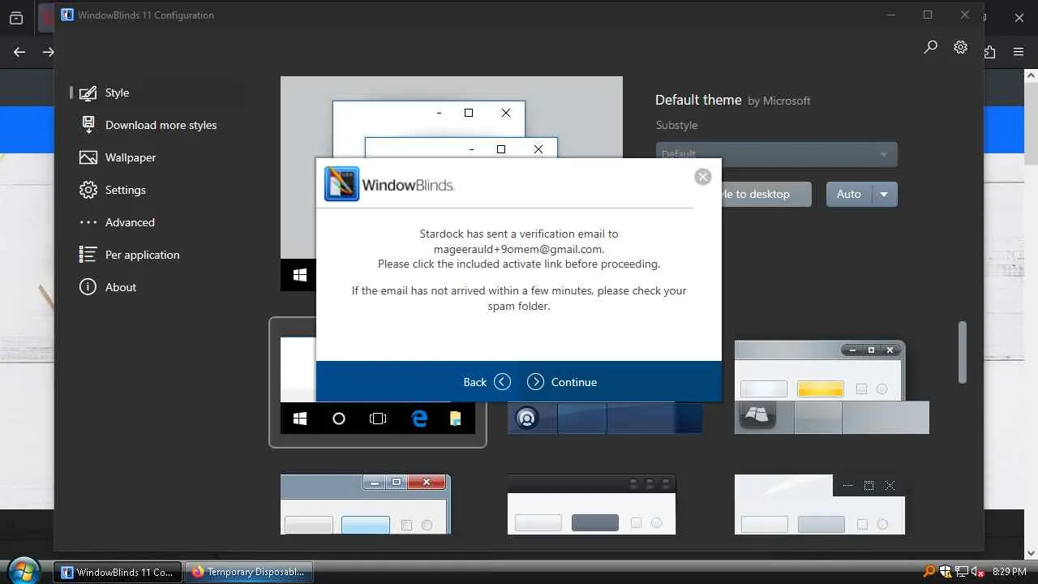Click the email address mageerauld+9omem@gmail.com

tap(519, 249)
